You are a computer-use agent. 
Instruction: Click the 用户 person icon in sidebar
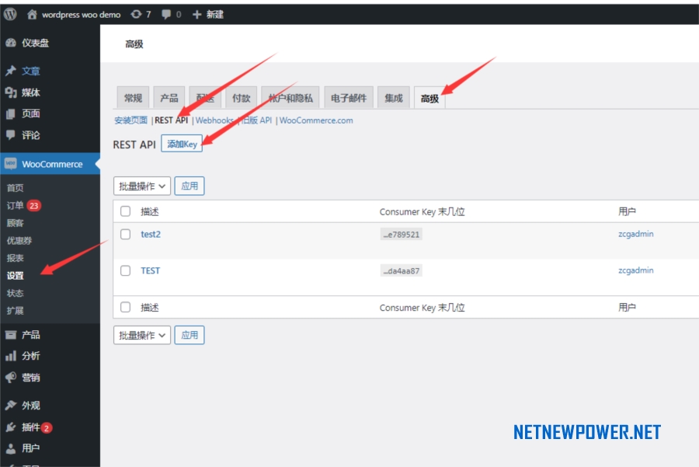click(11, 448)
